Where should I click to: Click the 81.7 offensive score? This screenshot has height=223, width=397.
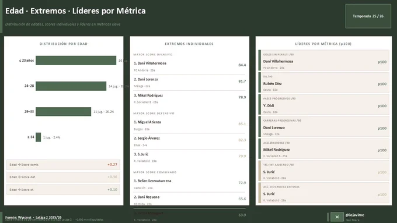[242, 81]
